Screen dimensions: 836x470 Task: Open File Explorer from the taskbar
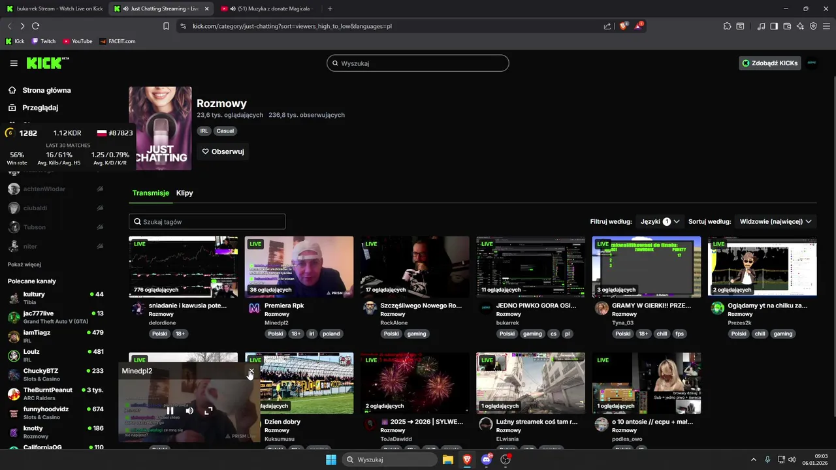pyautogui.click(x=448, y=460)
